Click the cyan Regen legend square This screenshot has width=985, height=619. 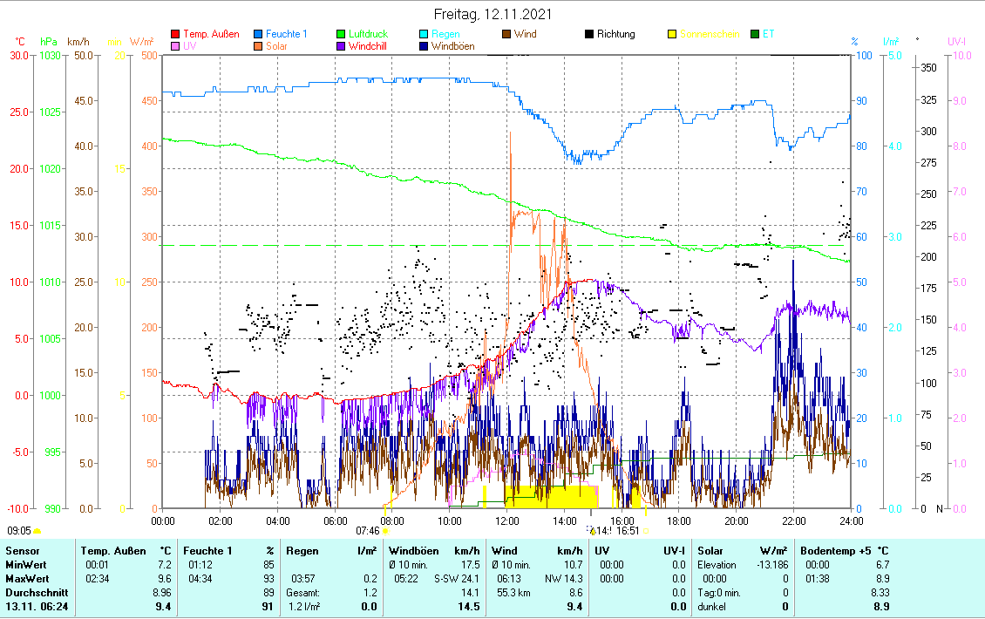[424, 35]
